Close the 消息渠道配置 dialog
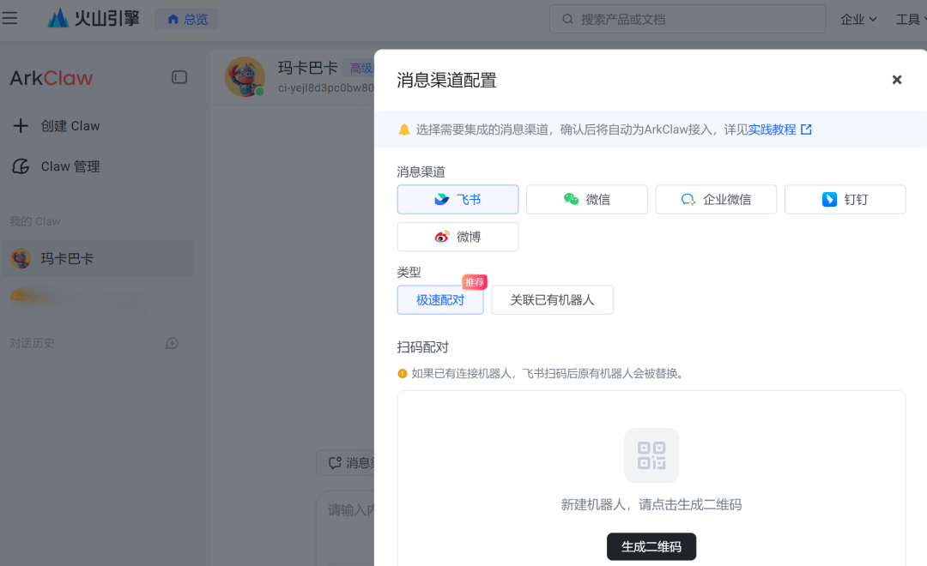927x566 pixels. 897,80
